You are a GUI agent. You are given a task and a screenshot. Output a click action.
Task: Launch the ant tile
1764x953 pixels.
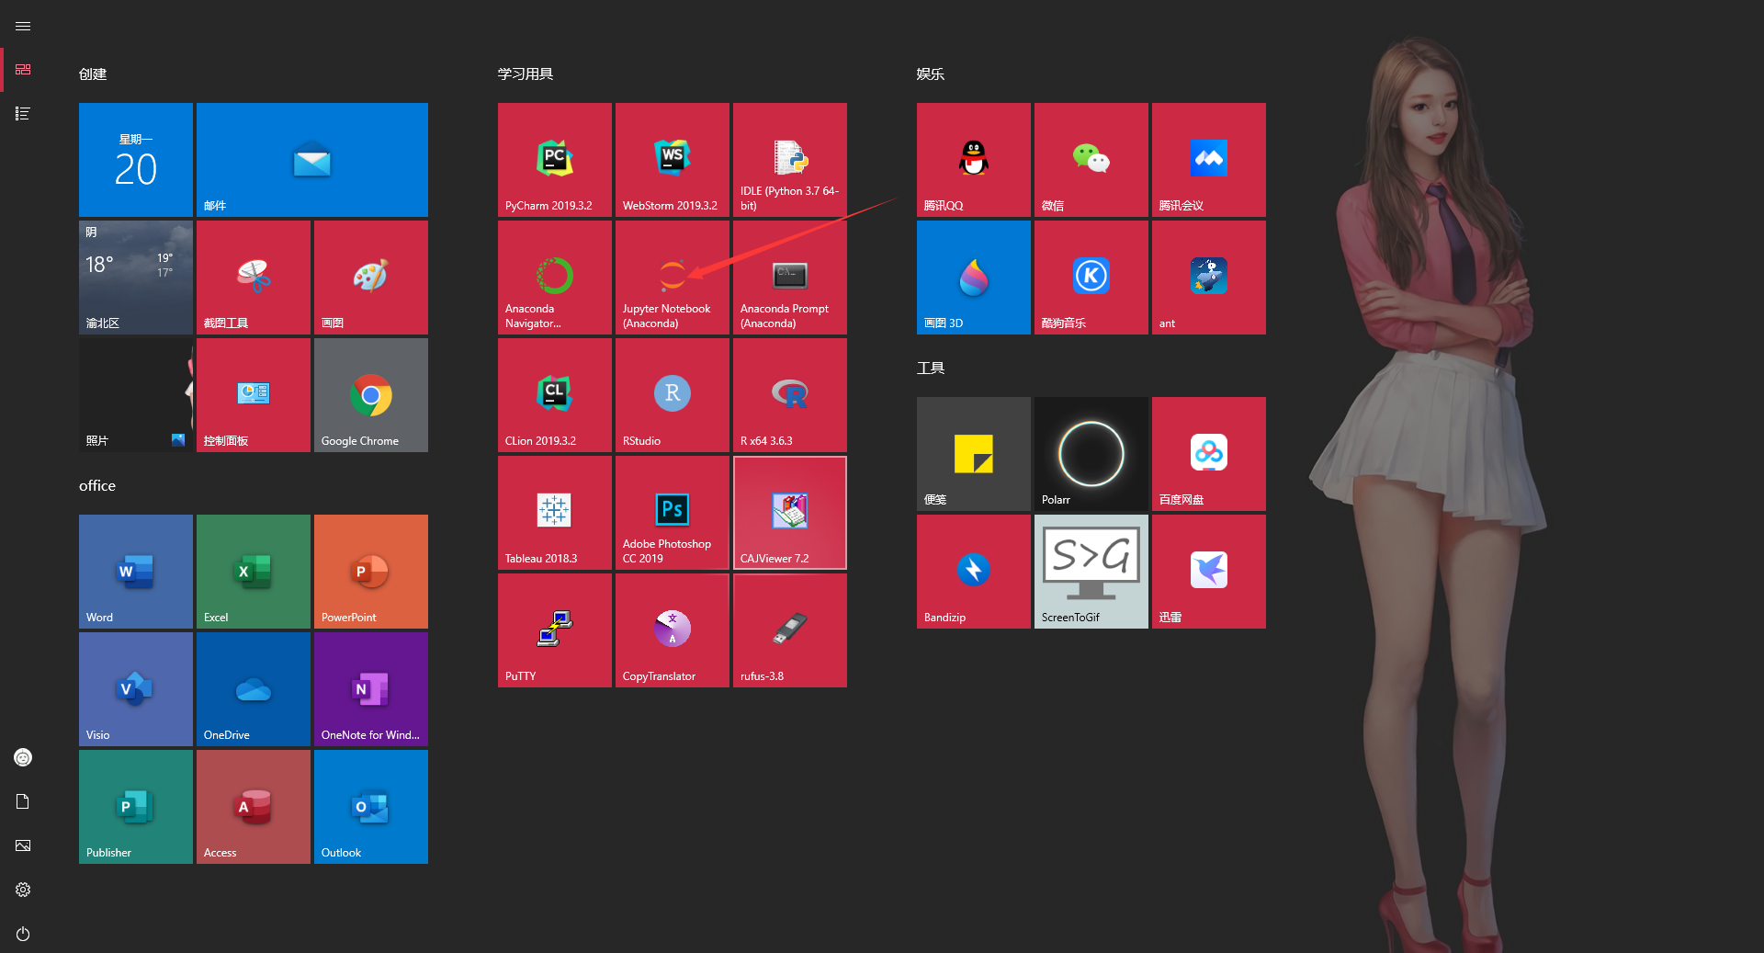click(x=1209, y=278)
